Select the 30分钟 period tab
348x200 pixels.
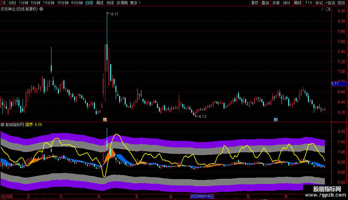pos(63,3)
